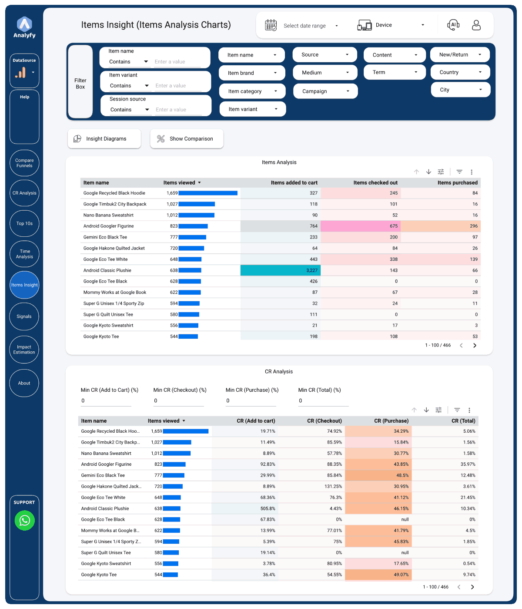Click the Device screens icon

[365, 25]
